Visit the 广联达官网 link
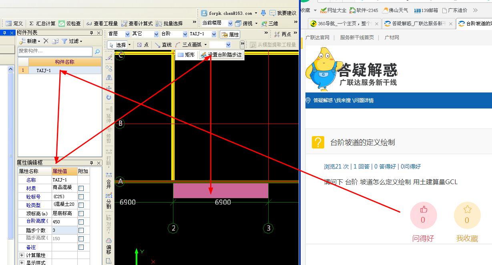492x265 pixels. 317,38
